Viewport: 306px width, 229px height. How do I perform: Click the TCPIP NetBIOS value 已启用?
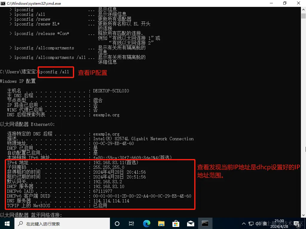pyautogui.click(x=100, y=206)
